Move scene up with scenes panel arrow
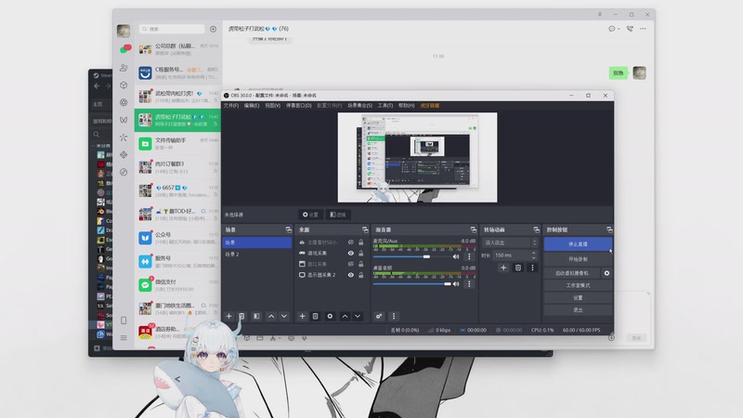This screenshot has width=743, height=418. coord(271,316)
